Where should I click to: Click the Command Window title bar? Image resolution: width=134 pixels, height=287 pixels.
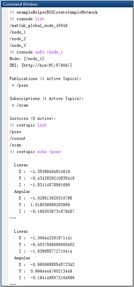click(x=67, y=4)
